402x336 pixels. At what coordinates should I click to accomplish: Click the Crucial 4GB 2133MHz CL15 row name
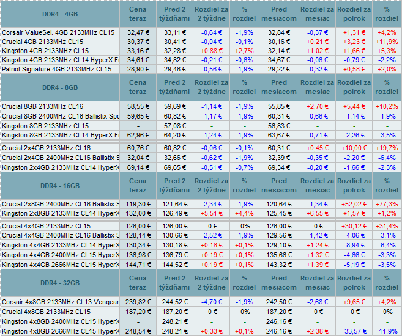[x=43, y=42]
